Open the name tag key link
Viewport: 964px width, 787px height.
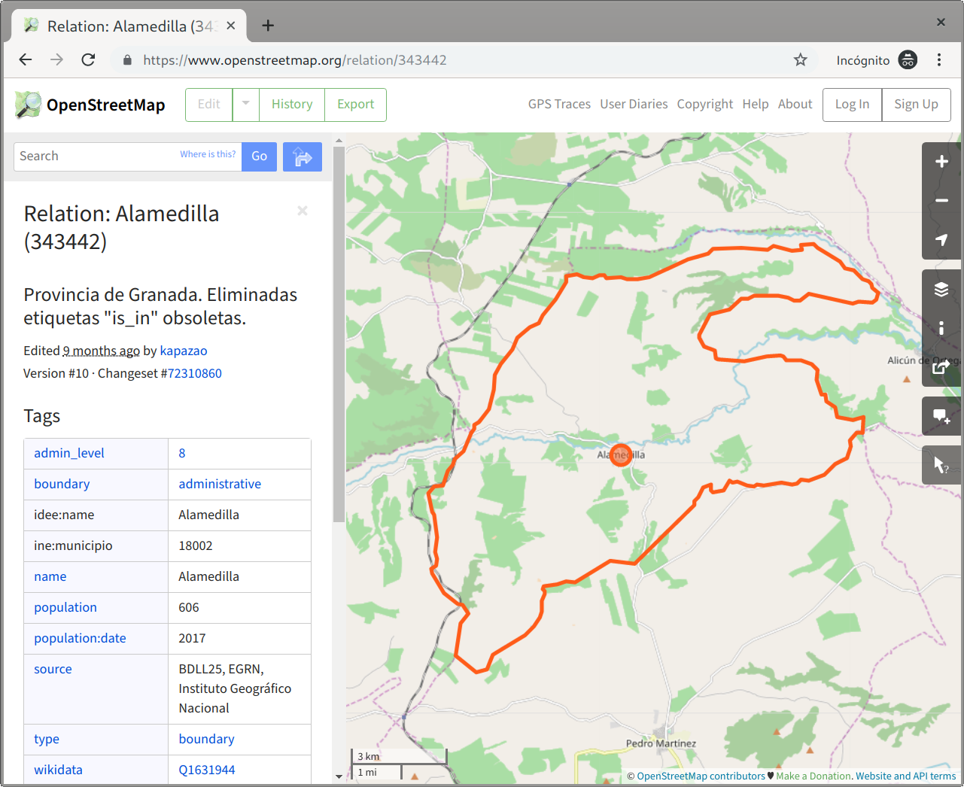[50, 576]
